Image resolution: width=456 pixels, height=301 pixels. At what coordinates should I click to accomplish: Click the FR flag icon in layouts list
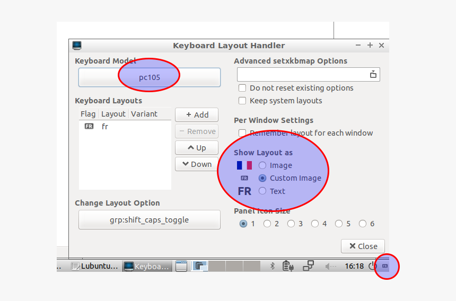pyautogui.click(x=89, y=126)
